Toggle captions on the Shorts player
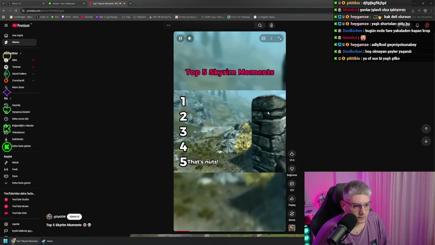This screenshot has width=435, height=245. [263, 38]
